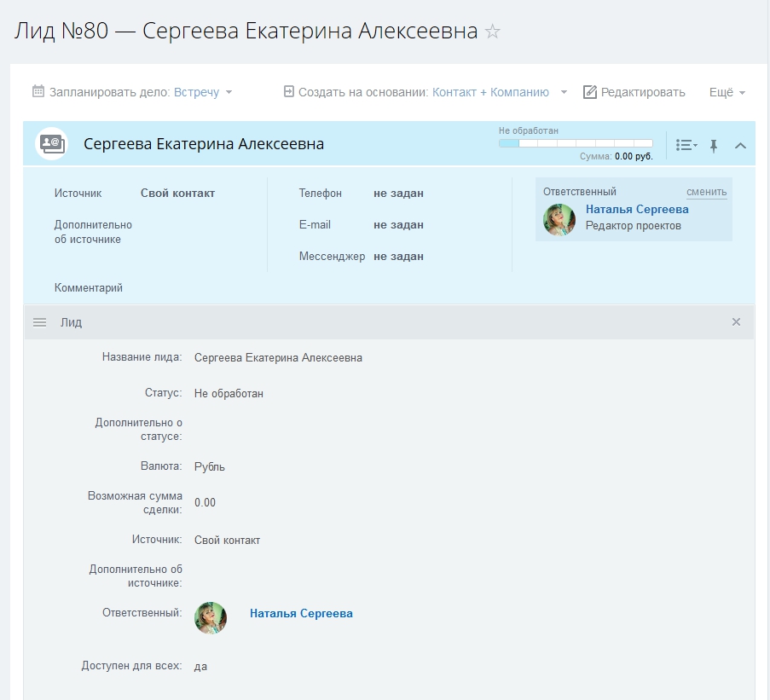Open Наталья Сергеева profile in header
This screenshot has width=770, height=700.
[637, 209]
